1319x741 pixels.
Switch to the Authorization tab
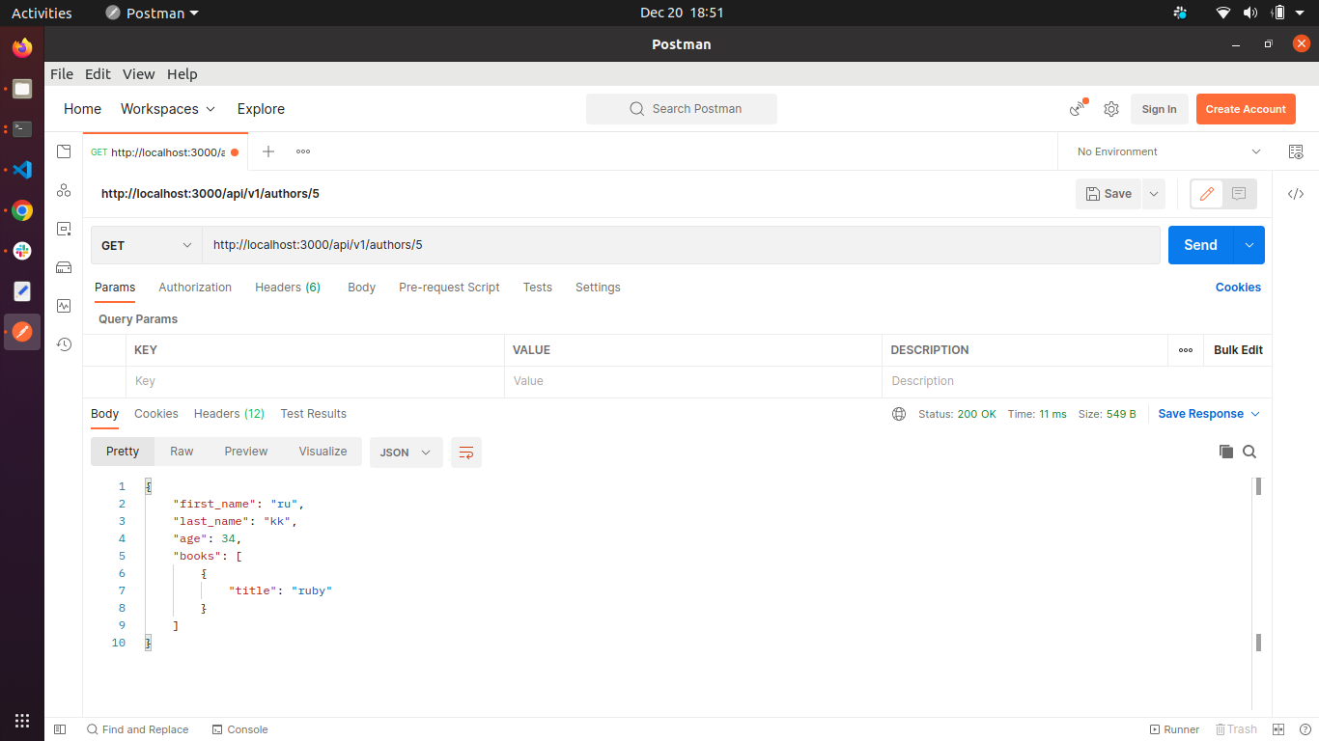(195, 288)
